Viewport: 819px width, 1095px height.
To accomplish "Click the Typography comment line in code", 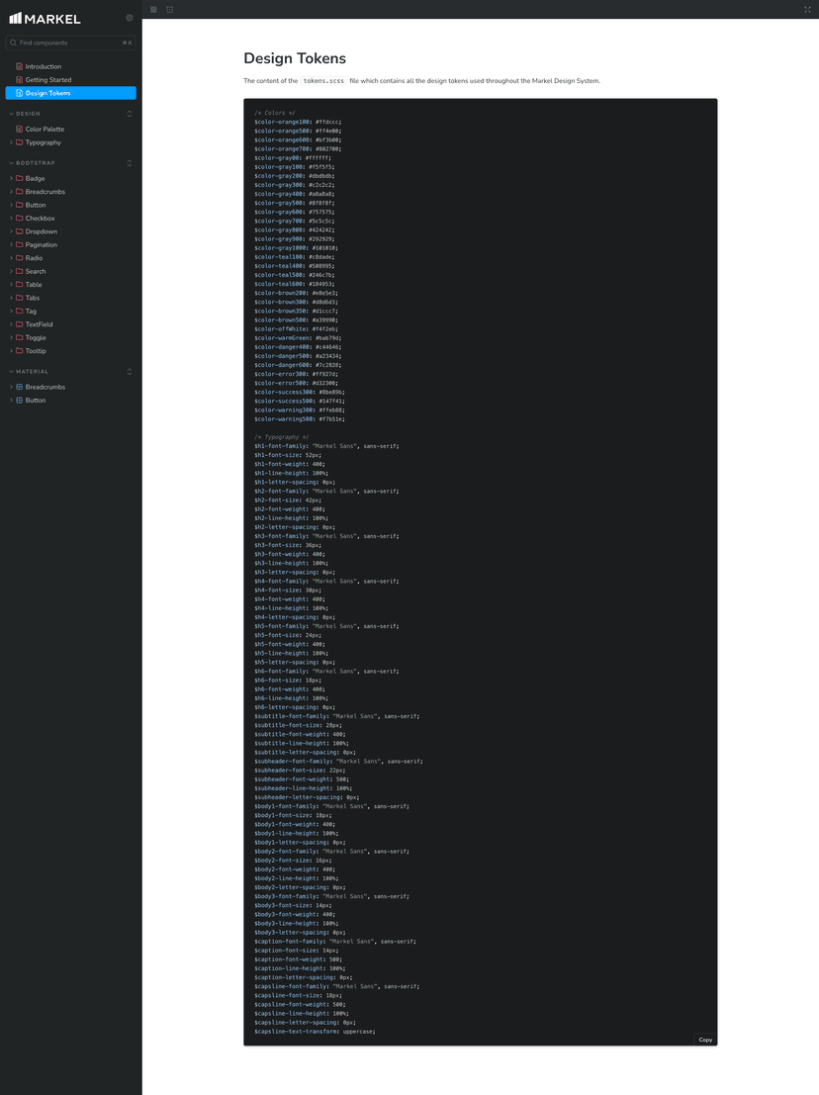I will [x=281, y=437].
